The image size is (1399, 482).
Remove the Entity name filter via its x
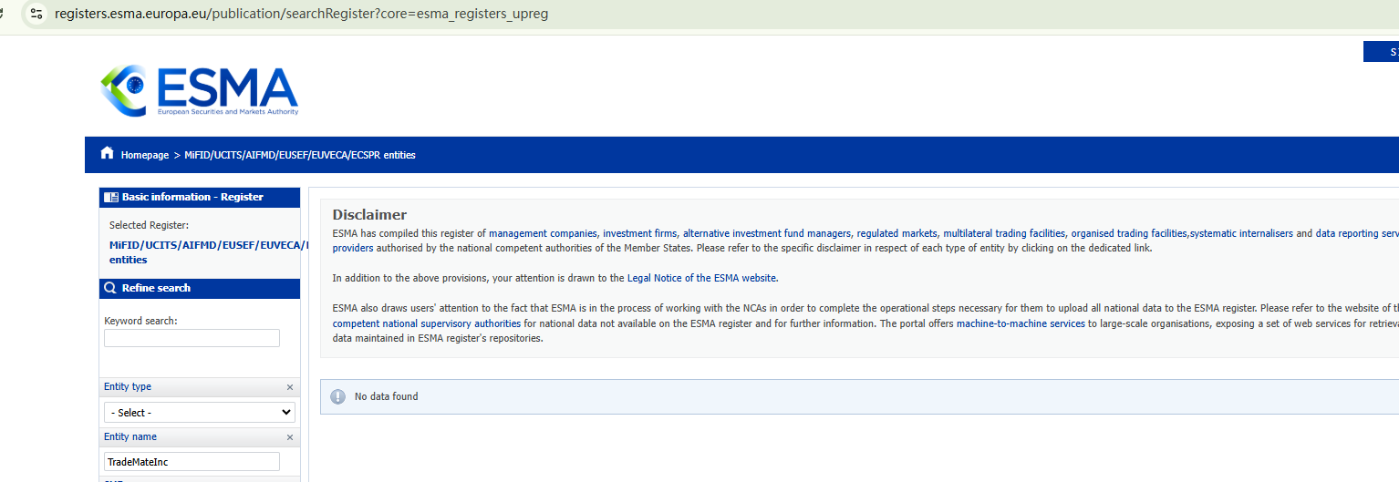pyautogui.click(x=290, y=437)
